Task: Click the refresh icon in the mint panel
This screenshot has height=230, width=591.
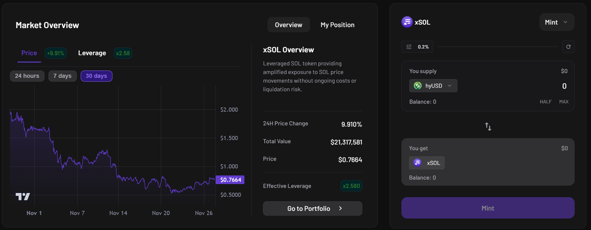Action: coord(568,47)
